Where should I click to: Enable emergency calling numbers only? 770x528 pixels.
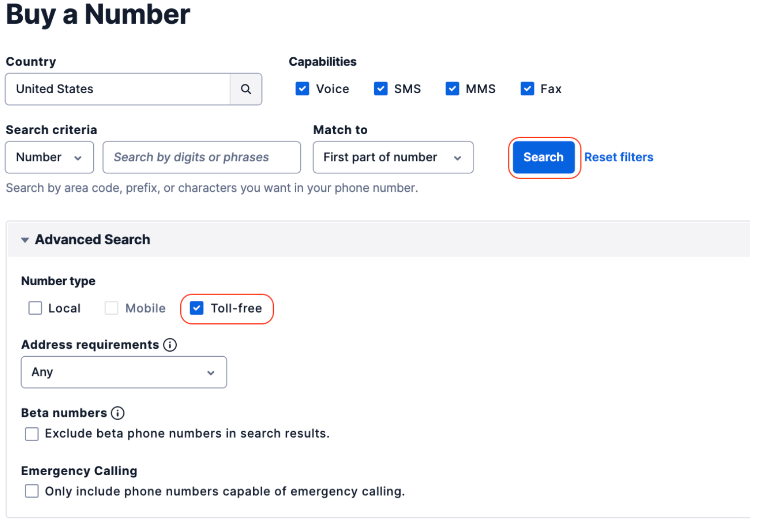tap(32, 491)
